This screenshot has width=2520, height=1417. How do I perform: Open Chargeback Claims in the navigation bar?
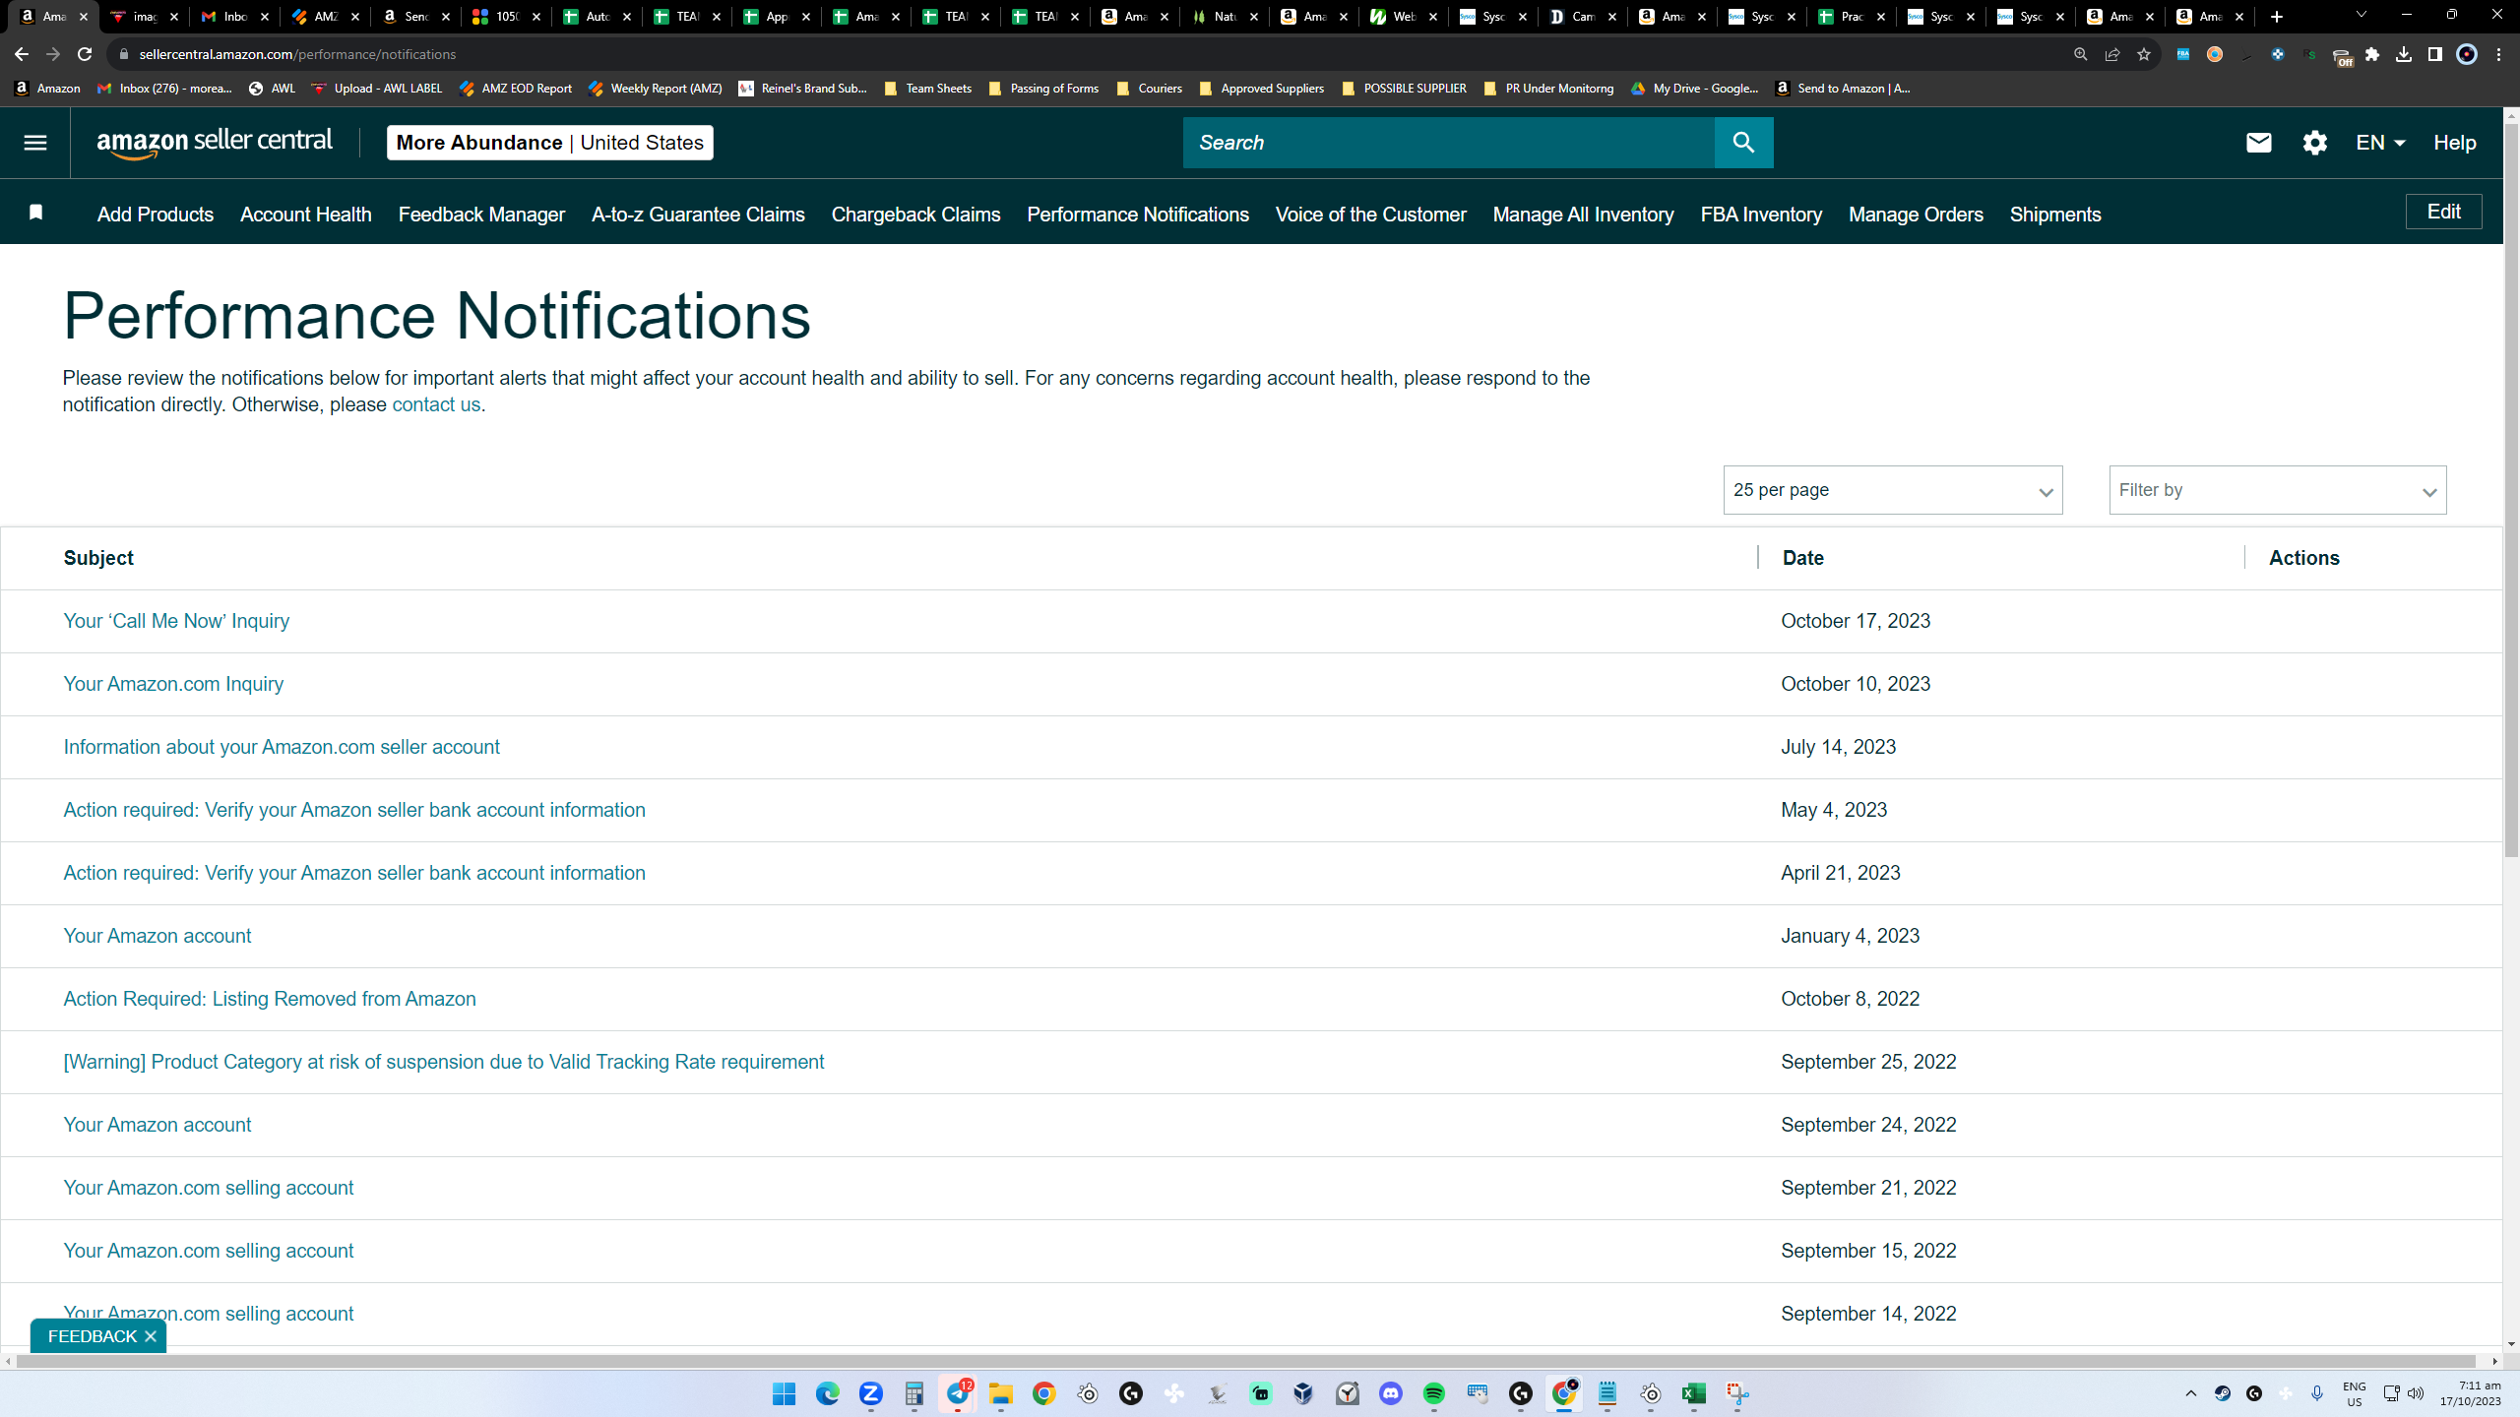pyautogui.click(x=915, y=215)
